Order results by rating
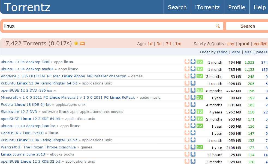The width and height of the screenshot is (268, 164). click(x=222, y=52)
